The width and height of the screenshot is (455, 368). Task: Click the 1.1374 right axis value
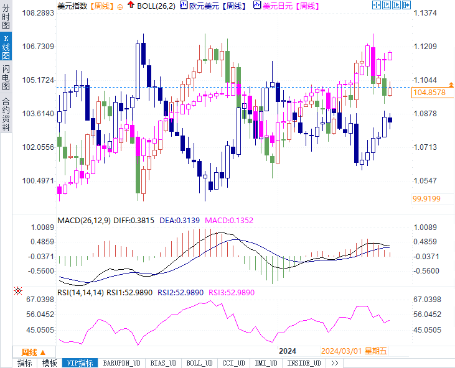tap(425, 13)
